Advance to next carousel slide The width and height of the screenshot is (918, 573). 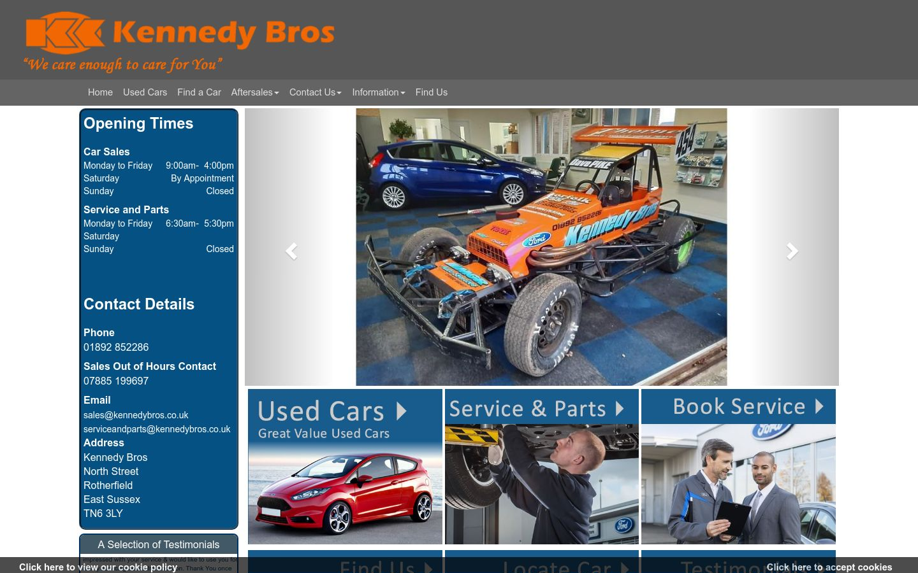point(792,251)
